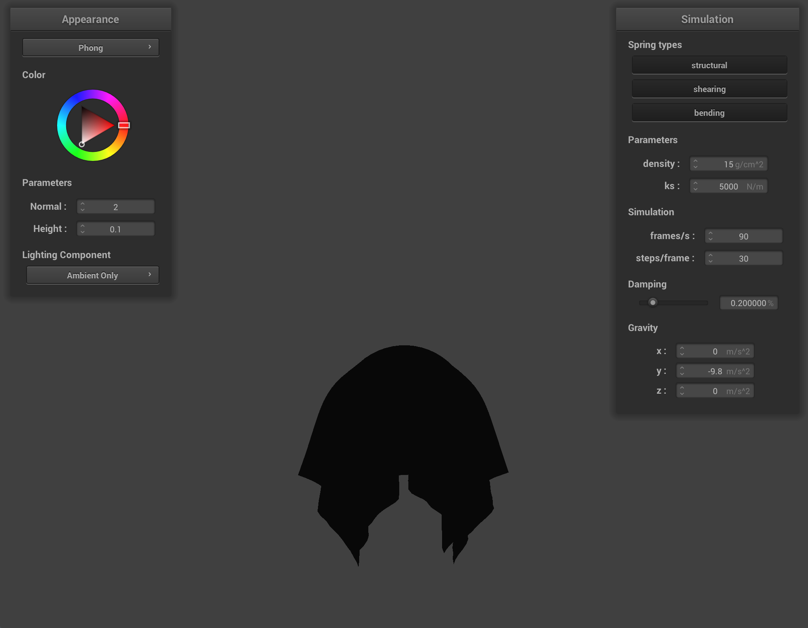808x628 pixels.
Task: Toggle the structural spring type button
Action: point(709,65)
